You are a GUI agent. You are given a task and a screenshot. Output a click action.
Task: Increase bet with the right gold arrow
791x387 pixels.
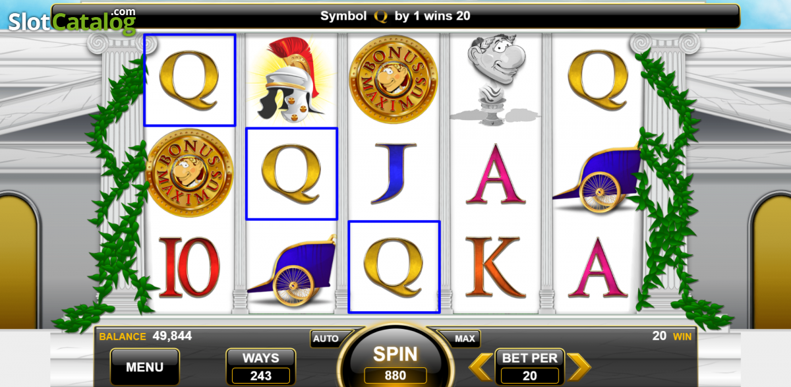pyautogui.click(x=579, y=367)
